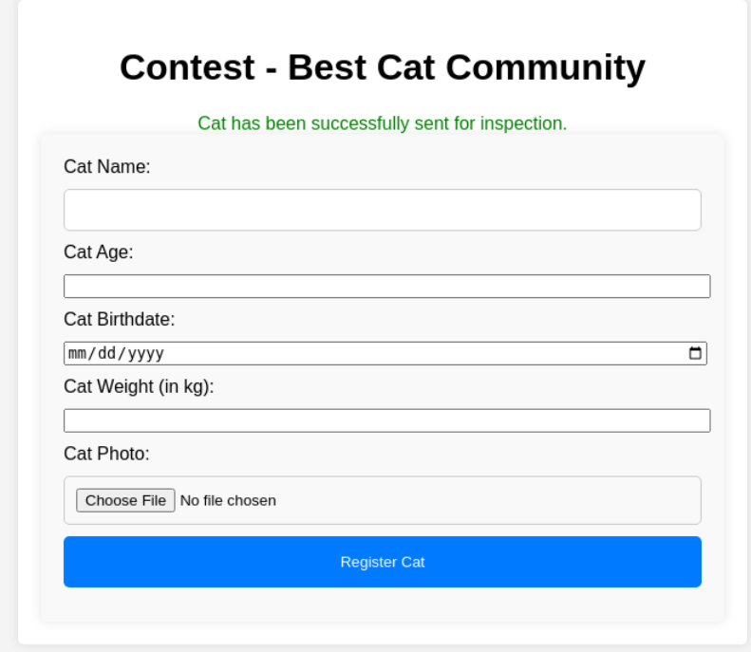Viewport: 751px width, 652px height.
Task: Click the "Cat Birthdate:" label
Action: click(x=120, y=320)
